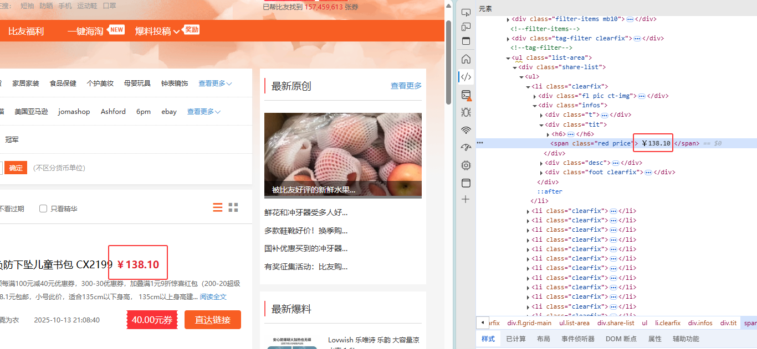
Task: Activate the DevTools inspect element picker
Action: 466,12
